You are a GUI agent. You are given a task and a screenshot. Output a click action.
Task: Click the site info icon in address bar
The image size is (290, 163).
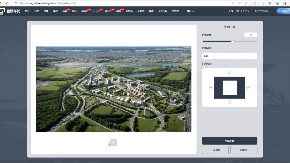[16, 3]
